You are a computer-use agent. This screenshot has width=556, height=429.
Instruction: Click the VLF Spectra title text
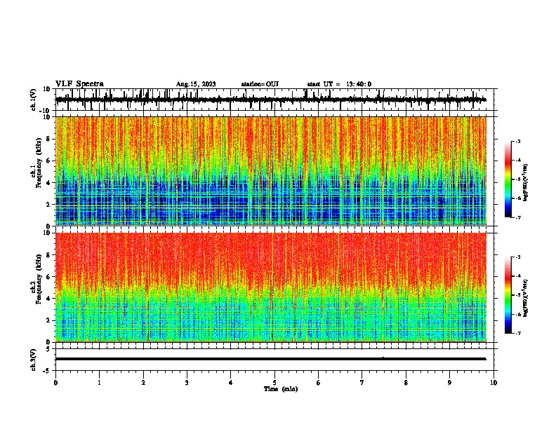[79, 84]
